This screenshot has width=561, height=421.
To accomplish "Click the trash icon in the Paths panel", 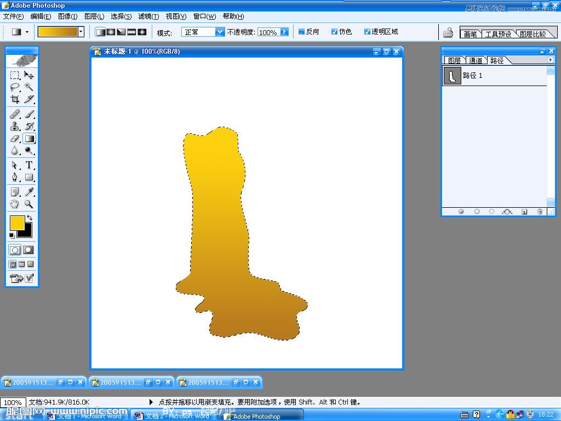I will 540,212.
